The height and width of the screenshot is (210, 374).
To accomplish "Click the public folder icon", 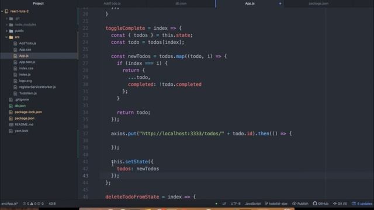I will click(11, 31).
